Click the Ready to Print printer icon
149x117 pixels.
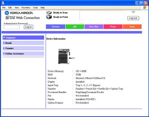pos(49,17)
